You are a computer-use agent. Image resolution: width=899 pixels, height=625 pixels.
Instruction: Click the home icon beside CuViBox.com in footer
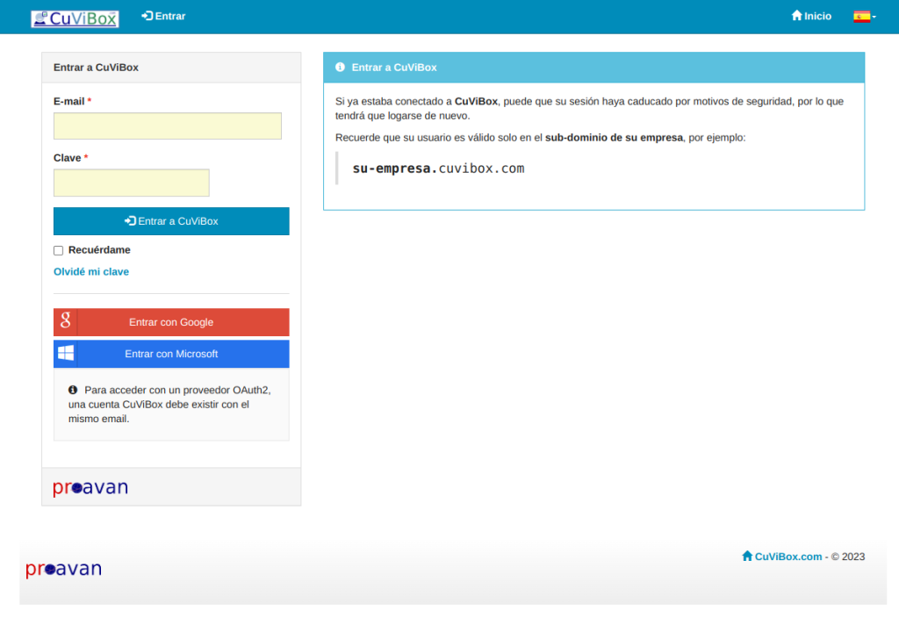[x=747, y=556]
